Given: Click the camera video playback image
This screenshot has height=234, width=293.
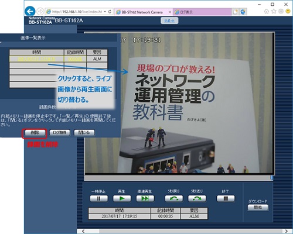Looking at the screenshot, I should pos(179,103).
